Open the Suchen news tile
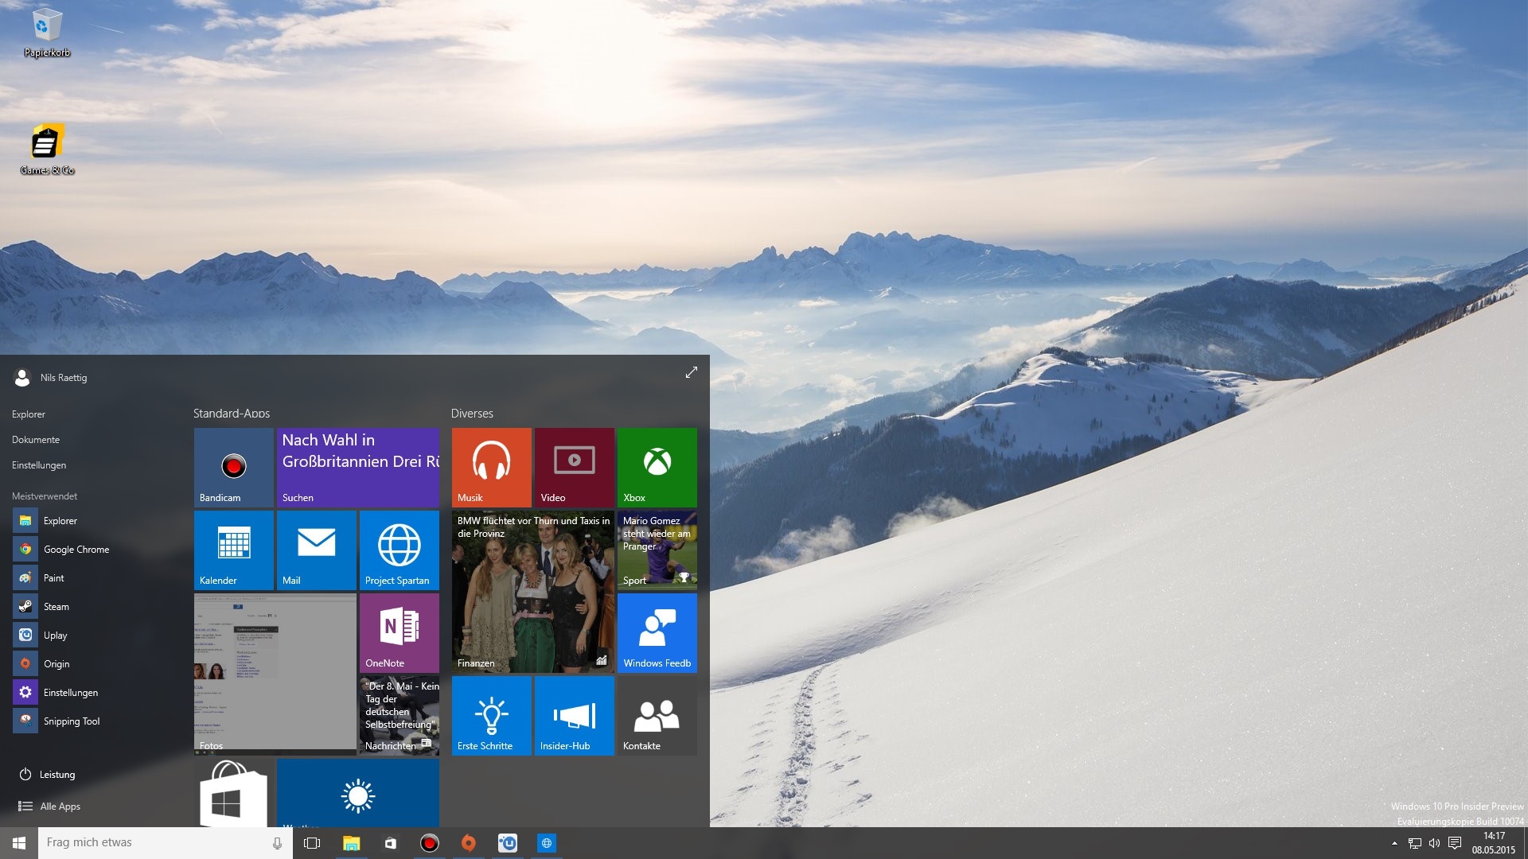The height and width of the screenshot is (859, 1528). (358, 468)
